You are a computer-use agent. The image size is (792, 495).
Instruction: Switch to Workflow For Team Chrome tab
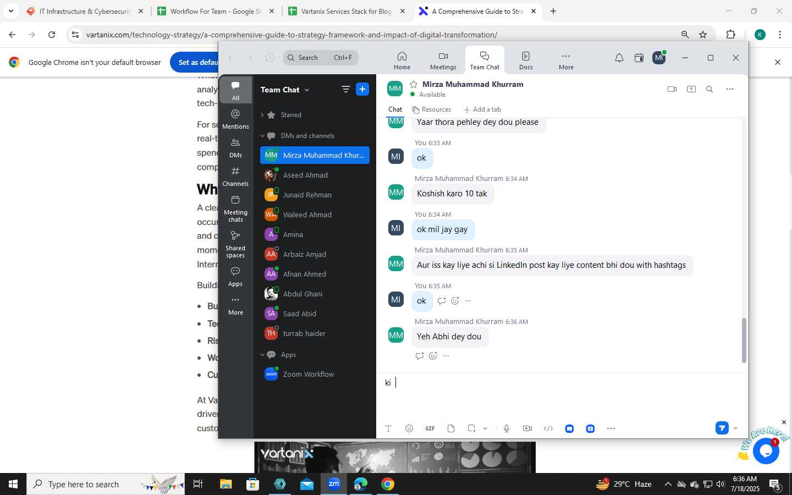pos(215,11)
